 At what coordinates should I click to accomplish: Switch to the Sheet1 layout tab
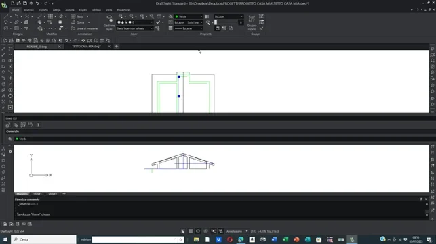point(37,194)
